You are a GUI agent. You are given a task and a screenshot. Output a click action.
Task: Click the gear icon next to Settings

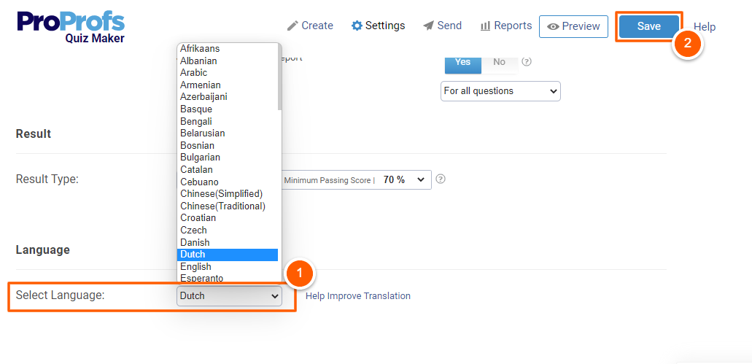[357, 26]
